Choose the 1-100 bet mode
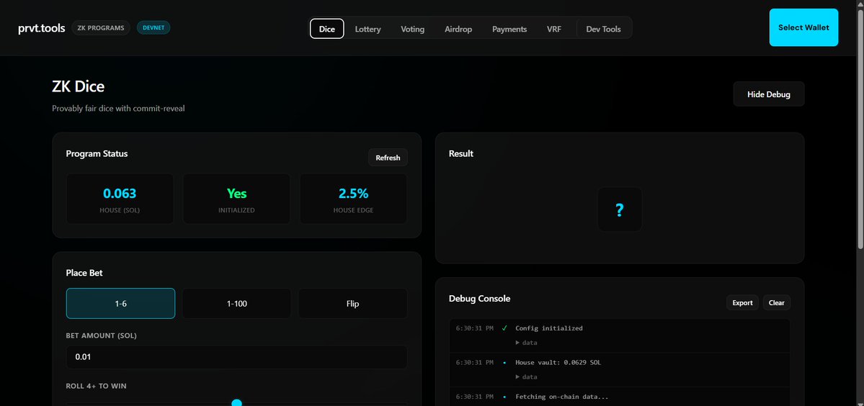Viewport: 864px width, 406px height. pyautogui.click(x=237, y=303)
